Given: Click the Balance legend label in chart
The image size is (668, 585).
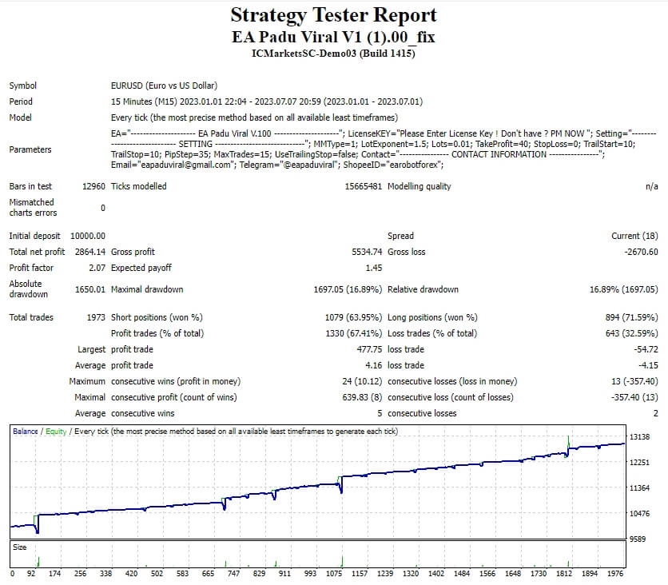Looking at the screenshot, I should tap(25, 432).
